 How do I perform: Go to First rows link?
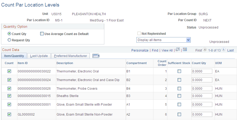click(199, 50)
